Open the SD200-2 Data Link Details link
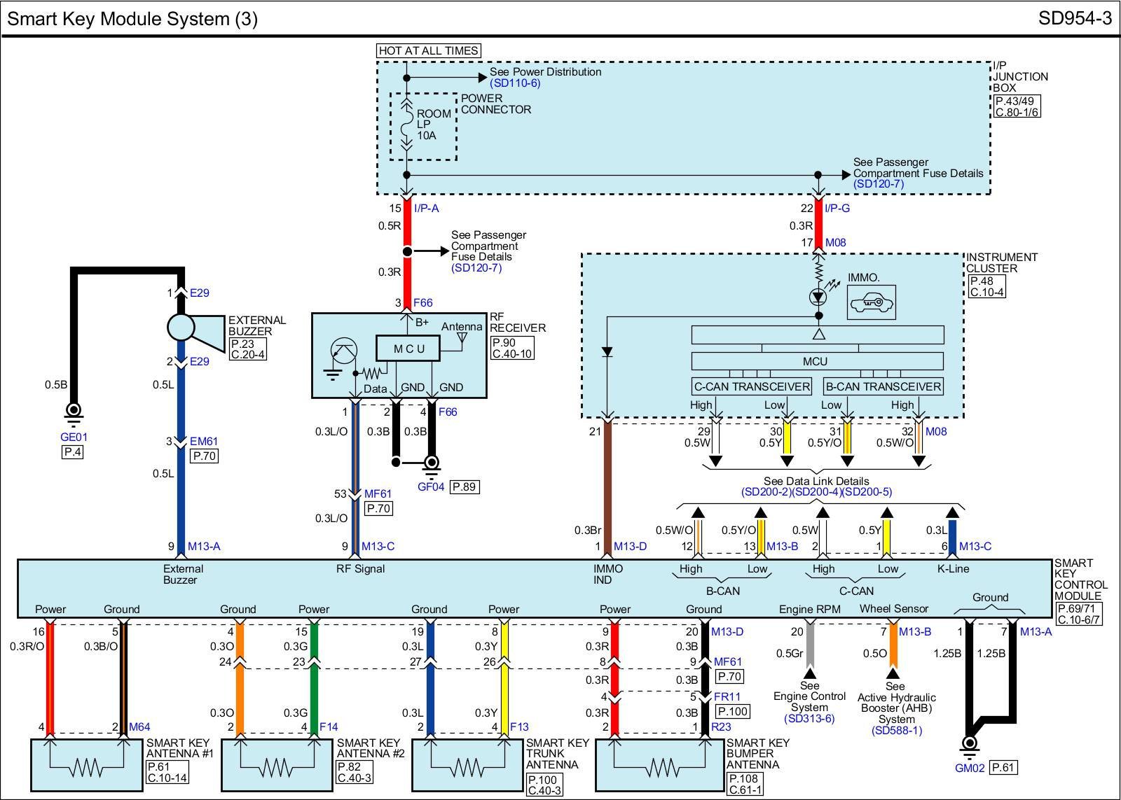This screenshot has height=800, width=1121. pos(766,492)
